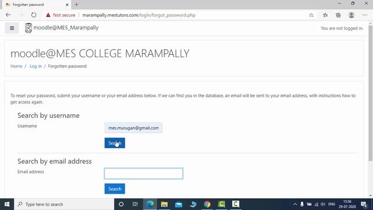
Task: Click the Not secure warning icon
Action: click(48, 15)
